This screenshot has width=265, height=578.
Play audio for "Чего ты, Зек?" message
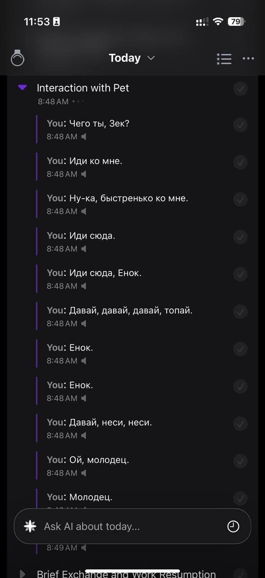point(84,136)
